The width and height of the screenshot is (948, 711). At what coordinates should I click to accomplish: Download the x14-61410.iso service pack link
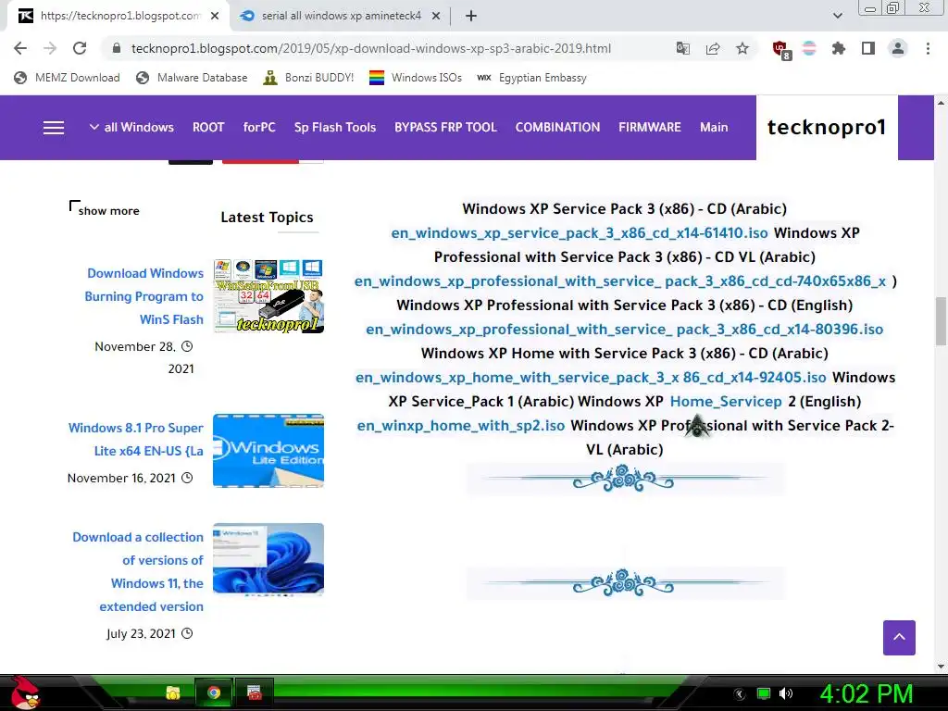pos(580,232)
